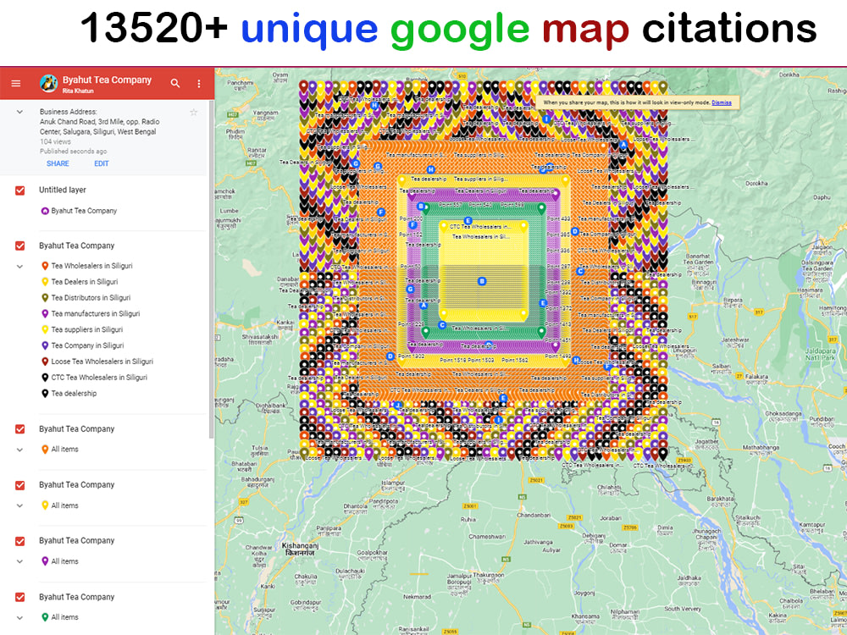The image size is (847, 635).
Task: Open the three-dot more options menu
Action: 199,83
